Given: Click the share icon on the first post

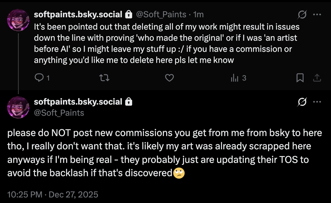Looking at the screenshot, I should 317,78.
